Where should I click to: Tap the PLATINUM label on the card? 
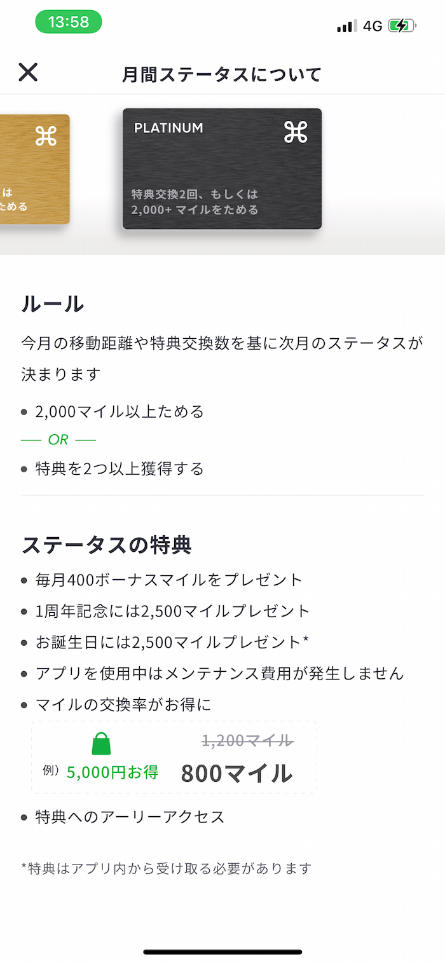[168, 128]
